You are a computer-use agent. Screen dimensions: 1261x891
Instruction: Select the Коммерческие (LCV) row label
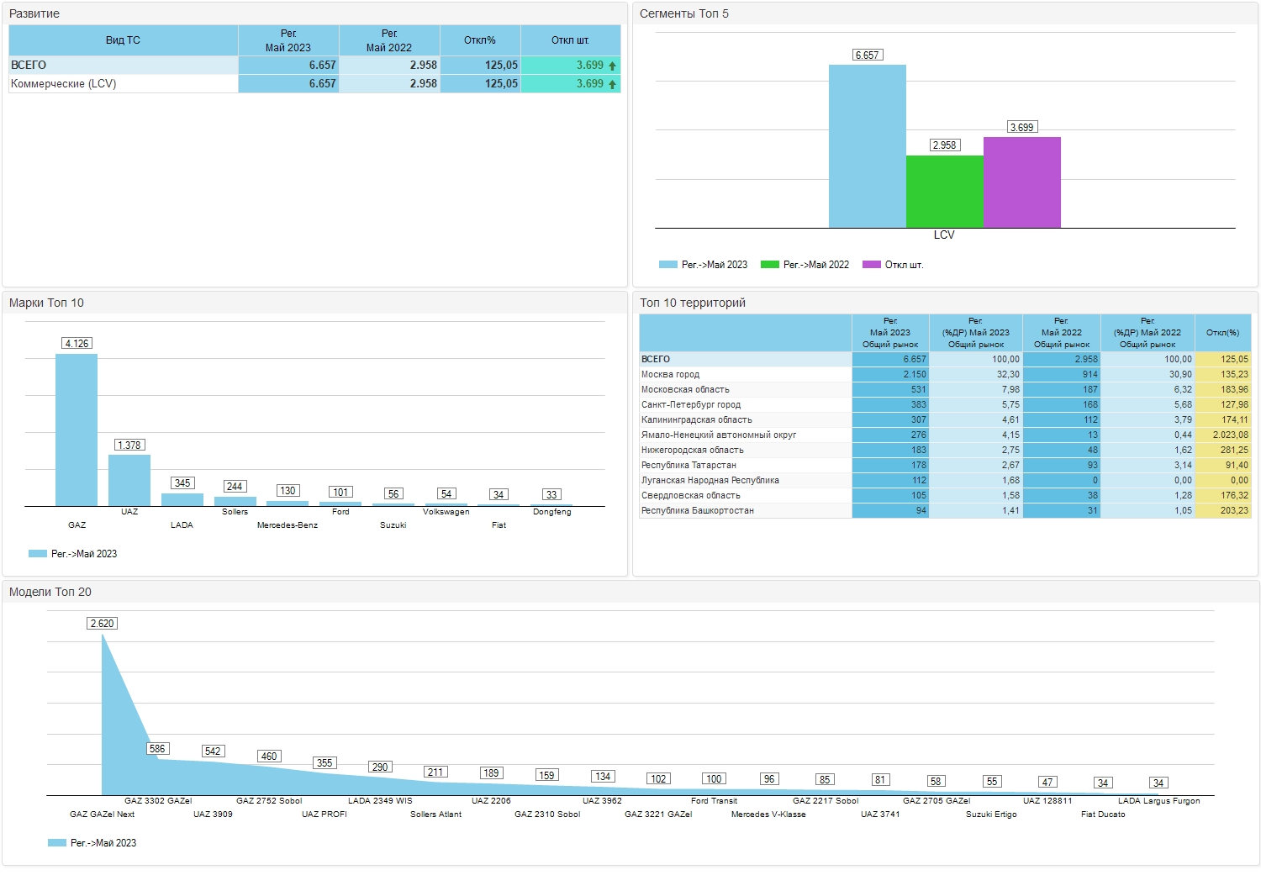[x=64, y=84]
